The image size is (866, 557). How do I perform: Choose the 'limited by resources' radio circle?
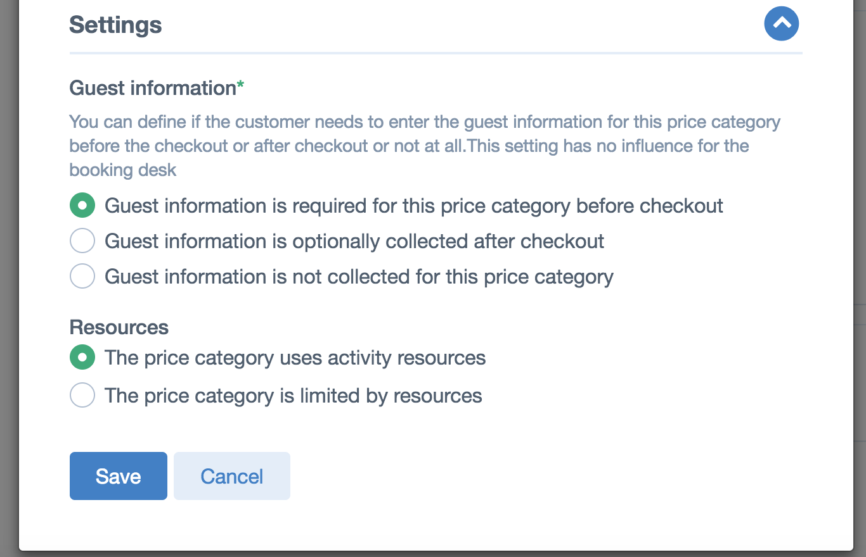click(x=82, y=396)
